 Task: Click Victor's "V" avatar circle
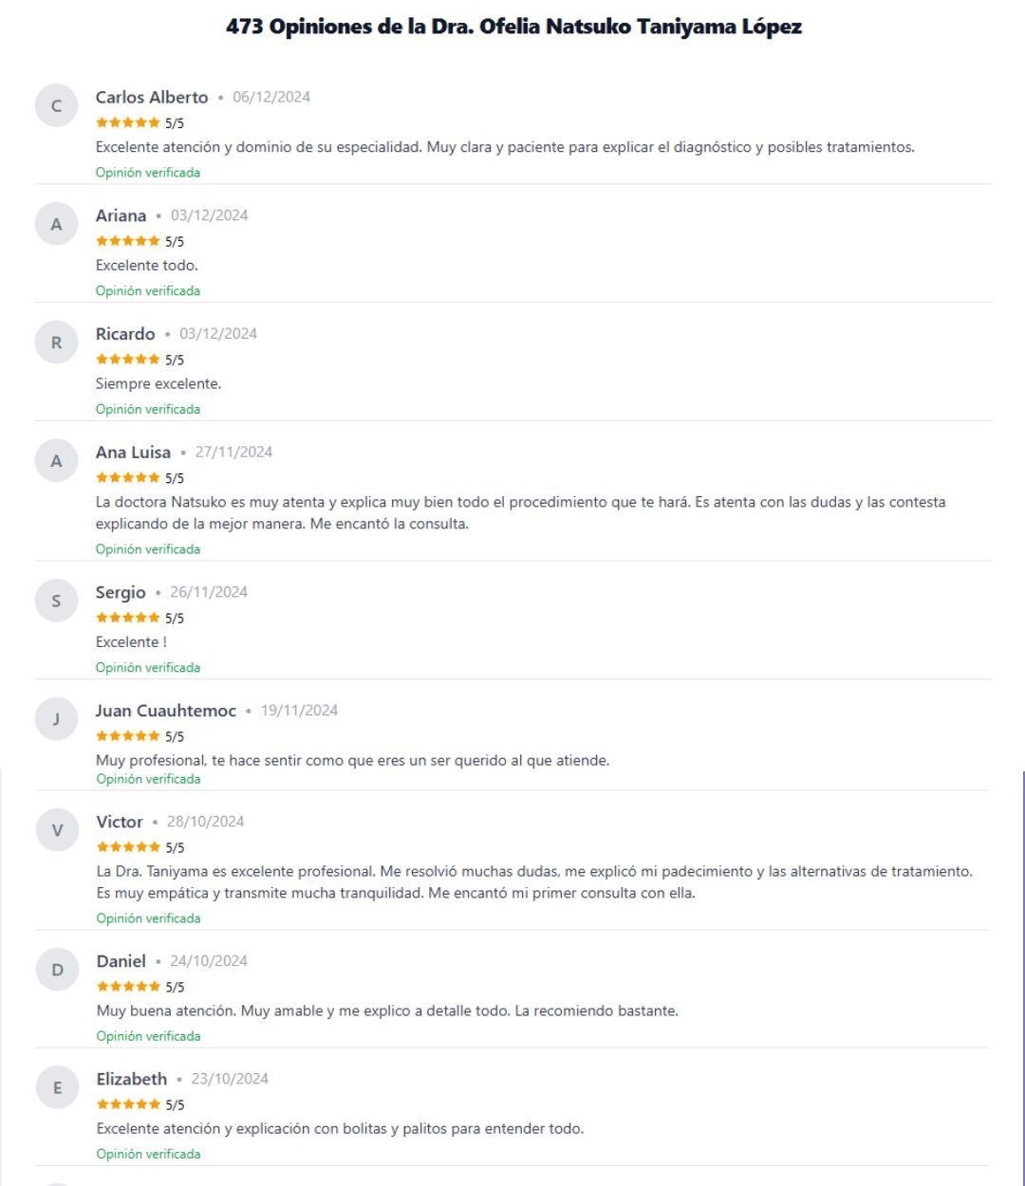[x=57, y=830]
